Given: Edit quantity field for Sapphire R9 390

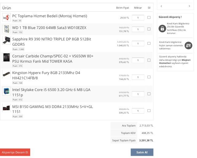Looking at the screenshot, I should (138, 44).
